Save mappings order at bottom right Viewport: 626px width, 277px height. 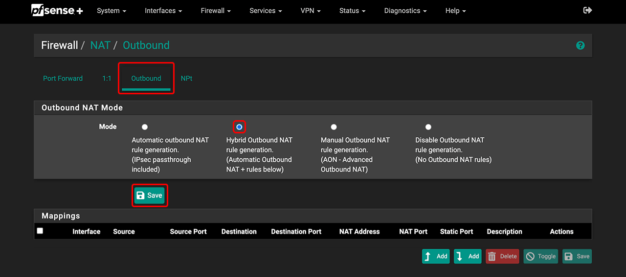click(577, 256)
